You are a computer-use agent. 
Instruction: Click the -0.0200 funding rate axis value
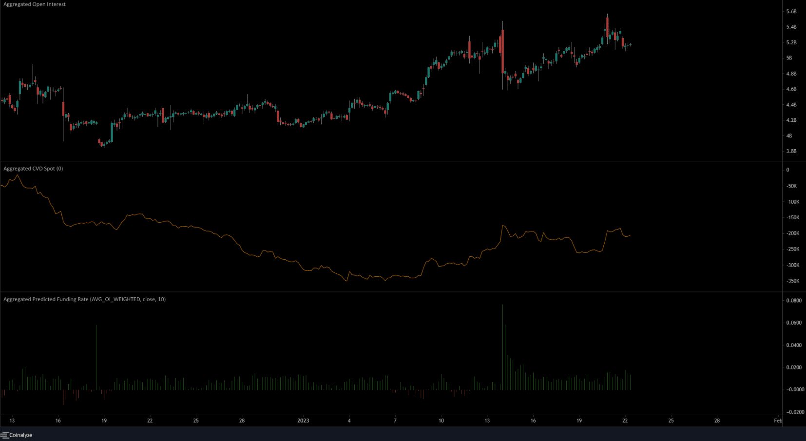click(795, 412)
